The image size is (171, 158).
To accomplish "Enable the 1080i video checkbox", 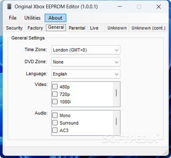I will 55,102.
